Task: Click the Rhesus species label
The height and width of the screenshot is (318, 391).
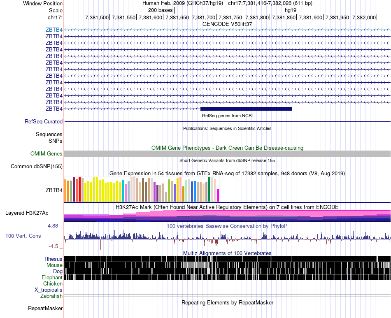Action: coord(54,259)
